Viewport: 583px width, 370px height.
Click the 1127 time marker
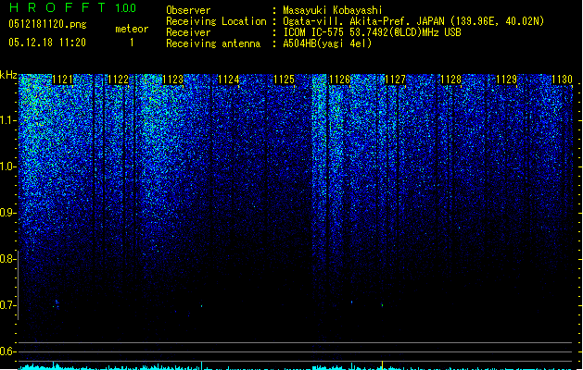(x=395, y=80)
